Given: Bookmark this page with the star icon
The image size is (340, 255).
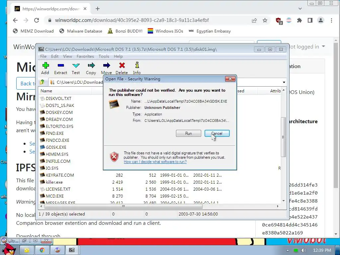Looking at the screenshot, I should coord(265,20).
